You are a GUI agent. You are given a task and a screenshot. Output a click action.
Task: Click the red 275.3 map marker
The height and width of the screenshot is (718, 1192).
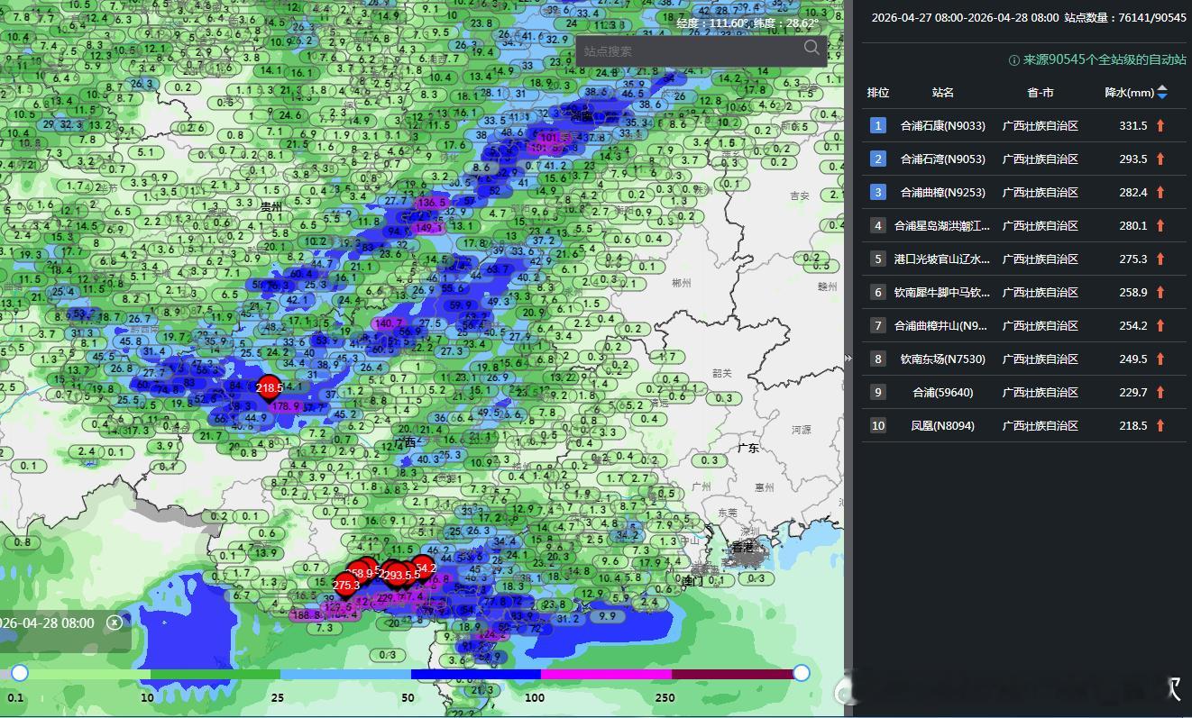[345, 586]
